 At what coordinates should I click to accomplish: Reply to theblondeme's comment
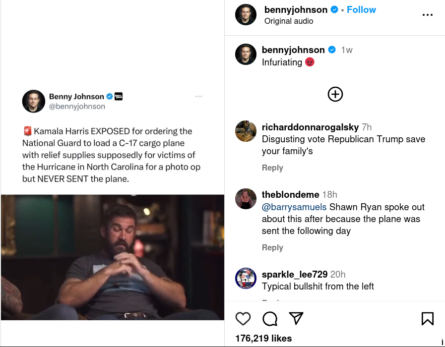[x=272, y=248]
